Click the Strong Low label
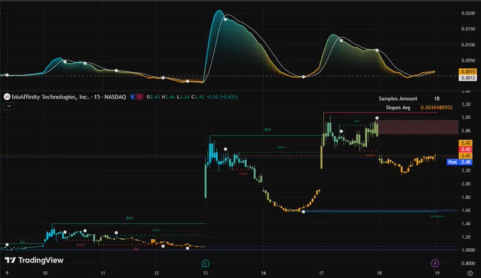The image size is (481, 278). coord(437,216)
